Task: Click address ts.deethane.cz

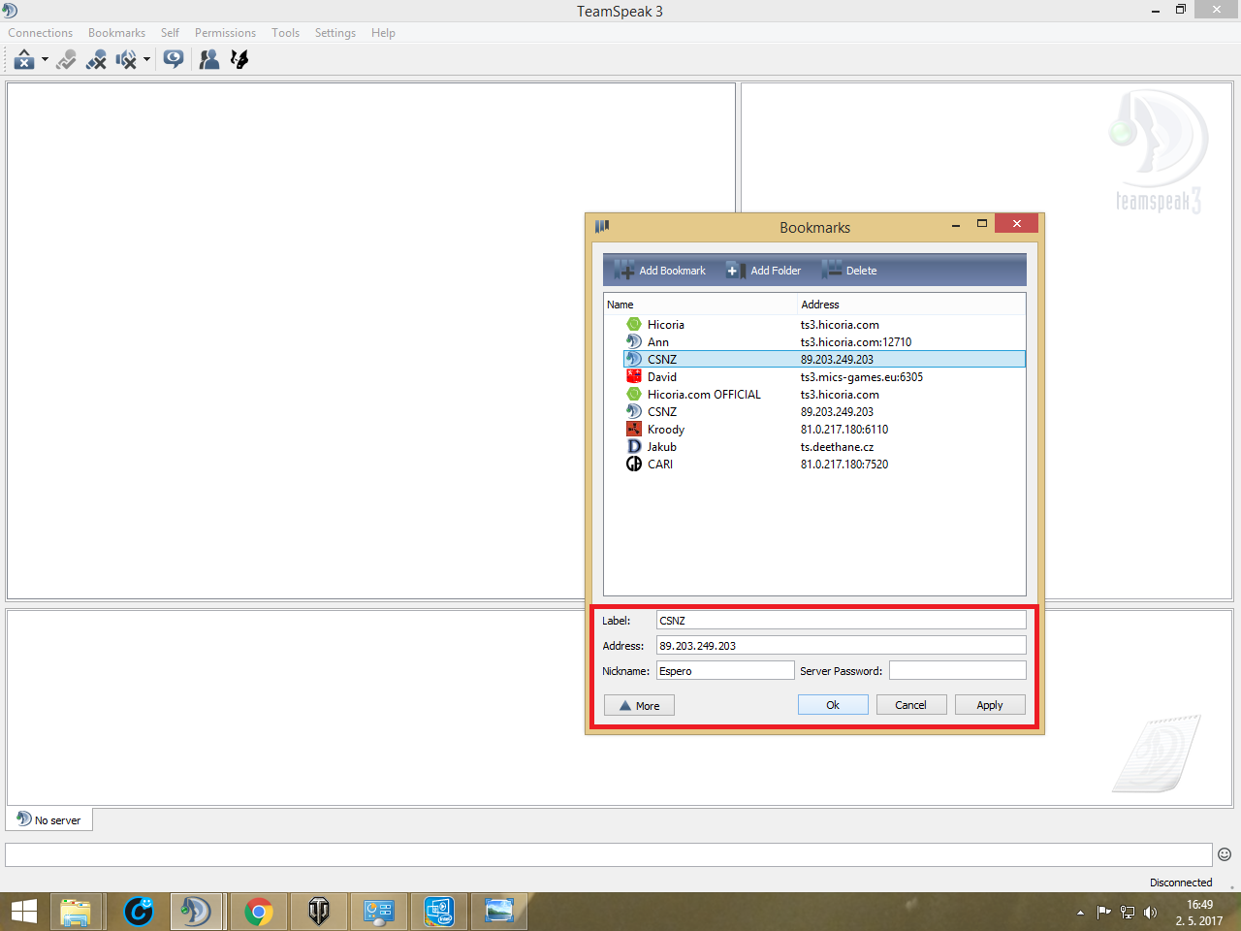Action: 837,447
